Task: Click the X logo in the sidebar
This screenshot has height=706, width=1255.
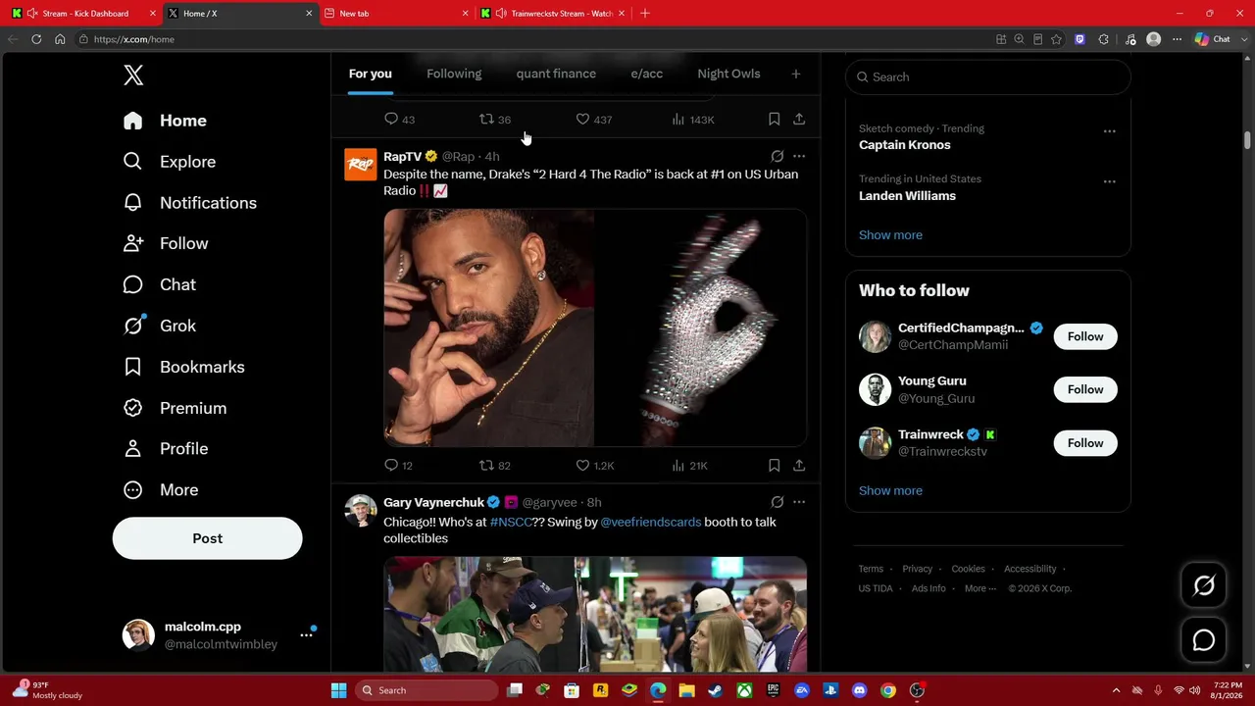Action: pyautogui.click(x=133, y=75)
